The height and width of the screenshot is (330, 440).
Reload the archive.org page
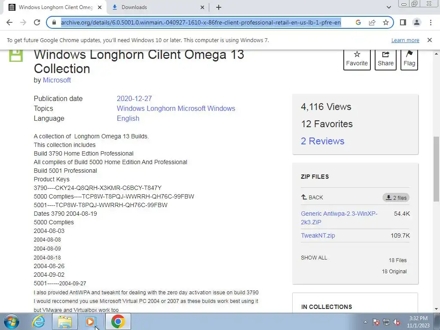(x=37, y=22)
